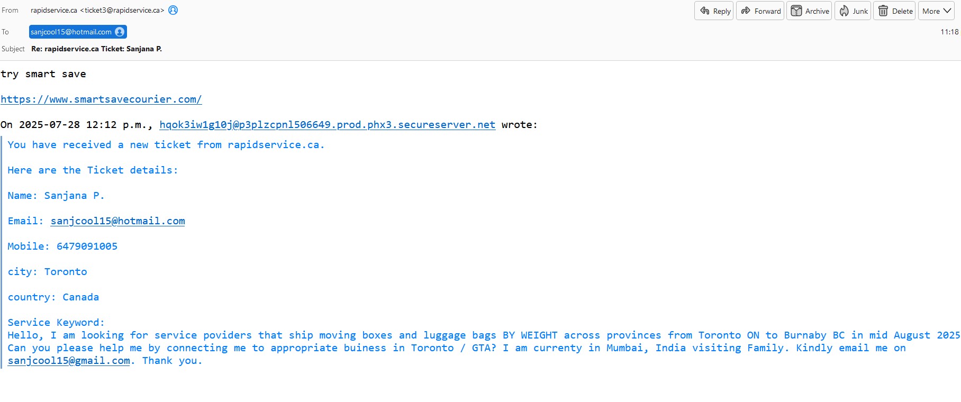Click sanjcool15@hotmail.com link in ticket details
This screenshot has height=402, width=961.
click(x=117, y=221)
